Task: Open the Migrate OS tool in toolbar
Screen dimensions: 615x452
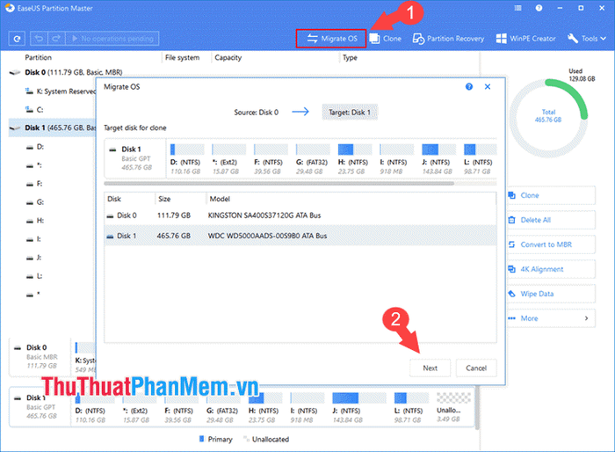Action: click(331, 39)
